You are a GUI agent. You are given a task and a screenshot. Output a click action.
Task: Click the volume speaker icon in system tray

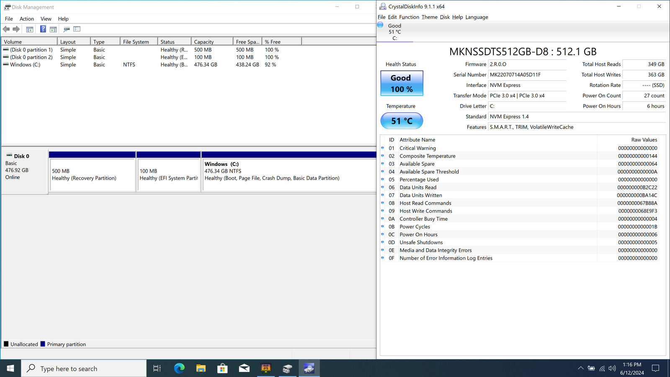[x=612, y=369]
